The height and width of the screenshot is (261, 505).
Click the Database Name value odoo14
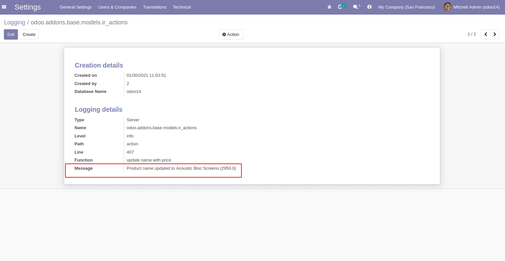[x=134, y=92]
